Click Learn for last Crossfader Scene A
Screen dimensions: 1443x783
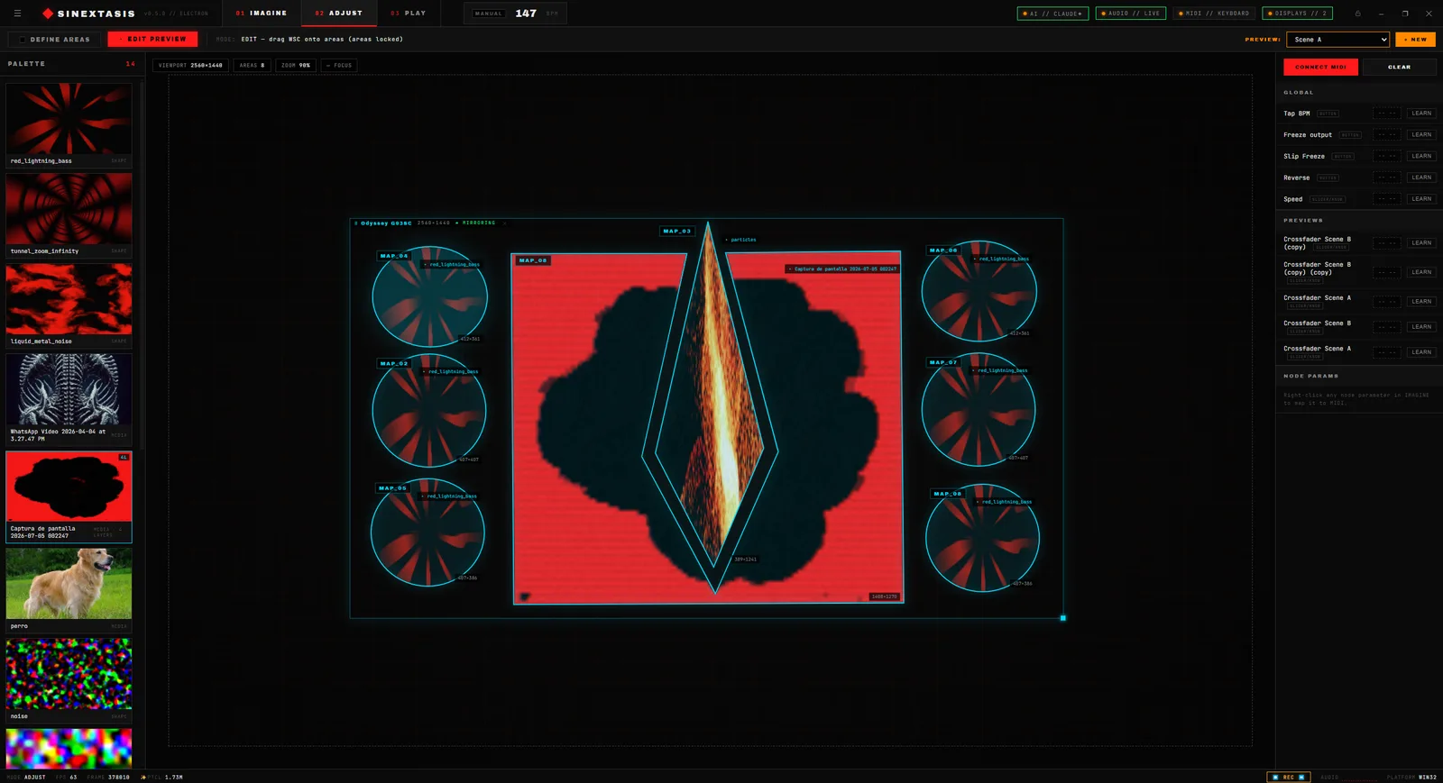tap(1421, 352)
